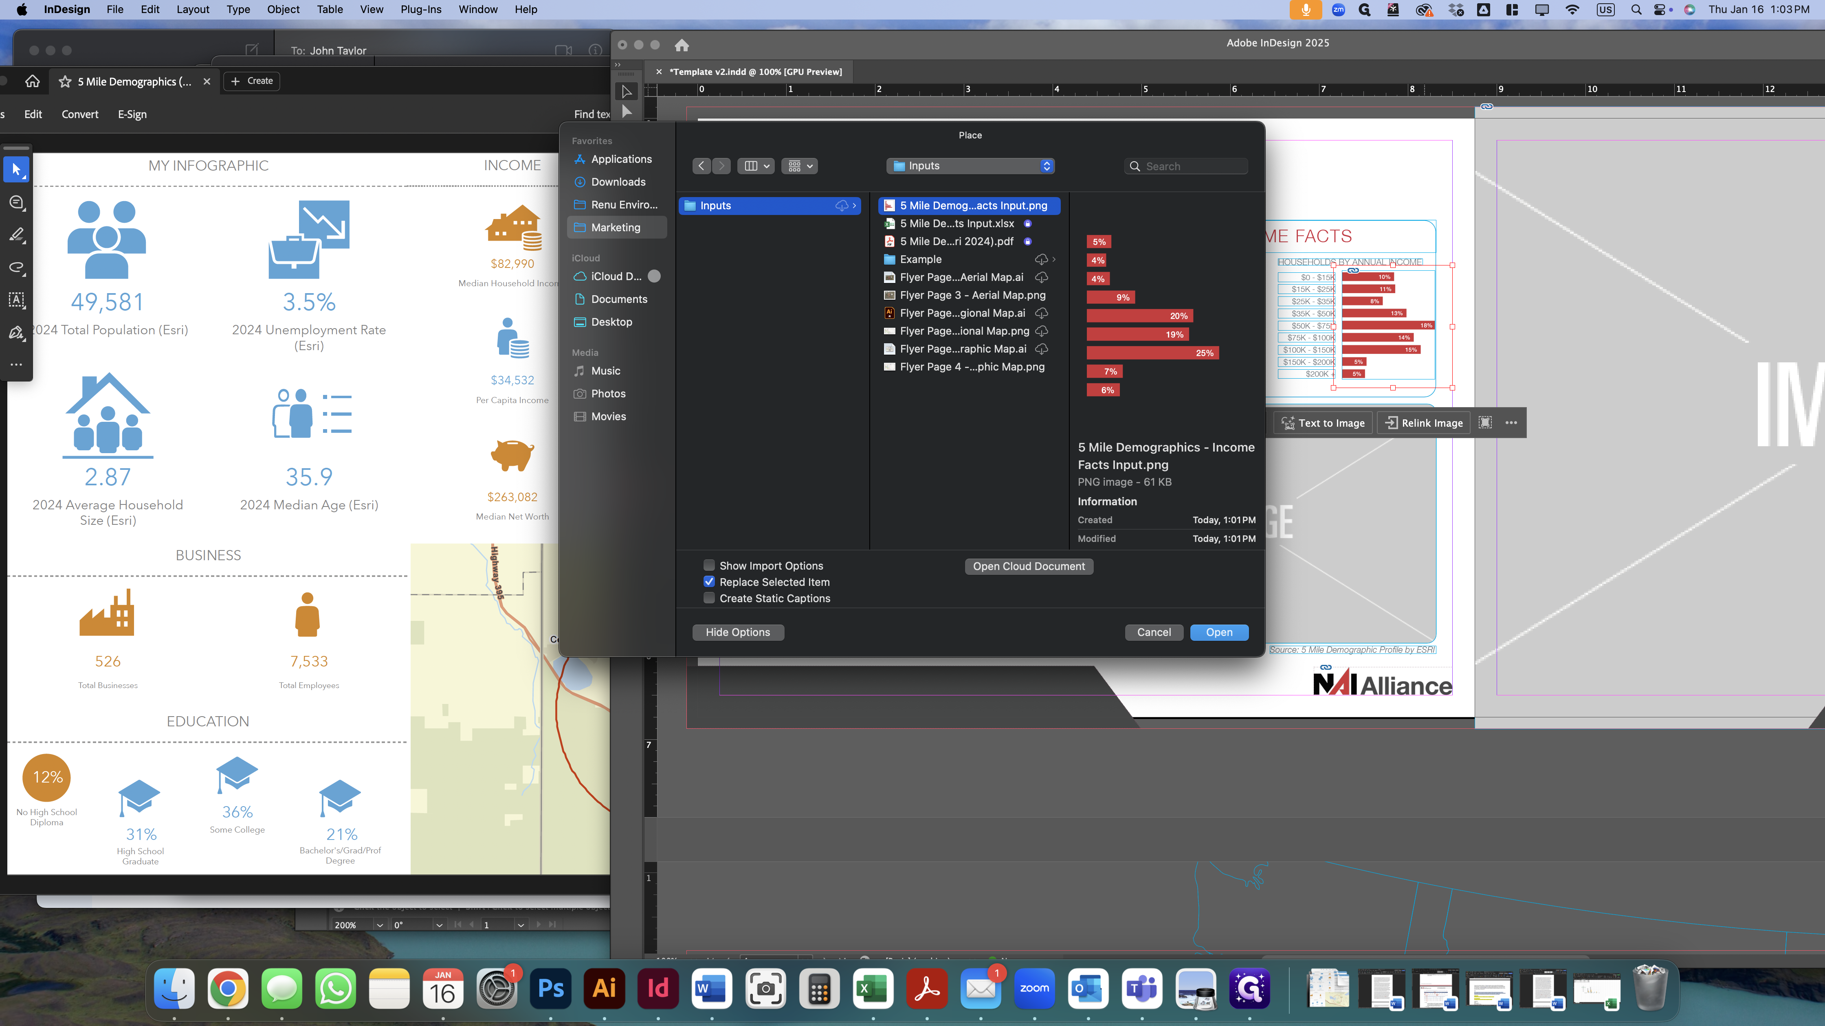The width and height of the screenshot is (1825, 1026).
Task: Enable Create Static Captions checkbox
Action: pos(708,598)
